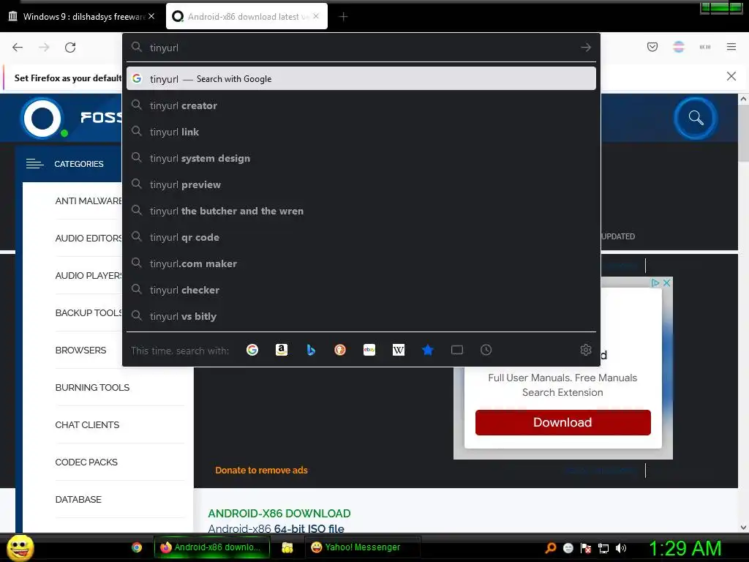Select 'tinyurl creator' suggestion
The width and height of the screenshot is (749, 562).
click(361, 105)
